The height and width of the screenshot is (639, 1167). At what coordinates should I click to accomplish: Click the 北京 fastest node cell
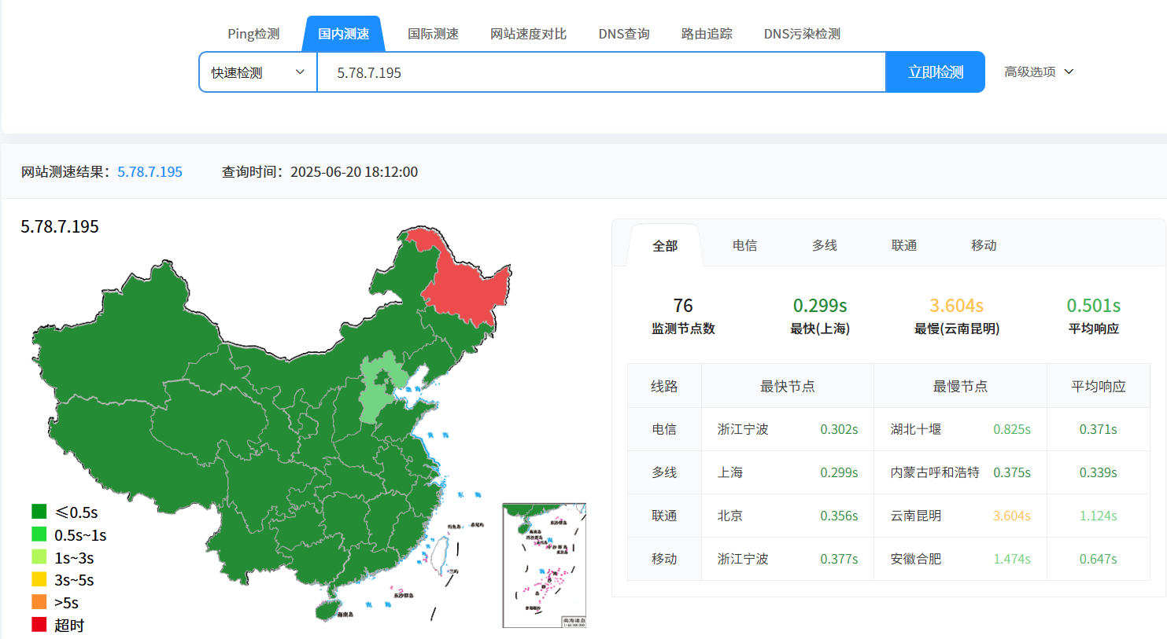(x=730, y=516)
